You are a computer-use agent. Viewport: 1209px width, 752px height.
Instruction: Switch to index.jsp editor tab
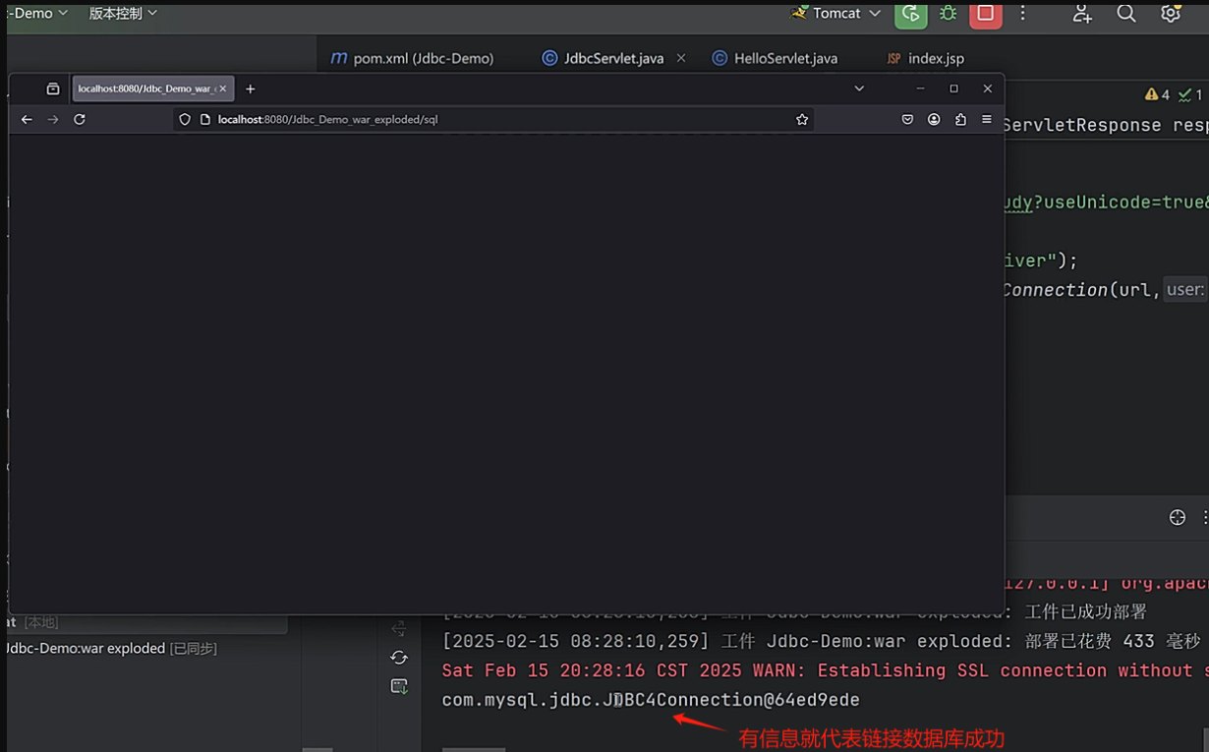coord(925,58)
